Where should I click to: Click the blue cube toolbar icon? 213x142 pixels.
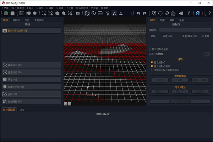click(198, 13)
